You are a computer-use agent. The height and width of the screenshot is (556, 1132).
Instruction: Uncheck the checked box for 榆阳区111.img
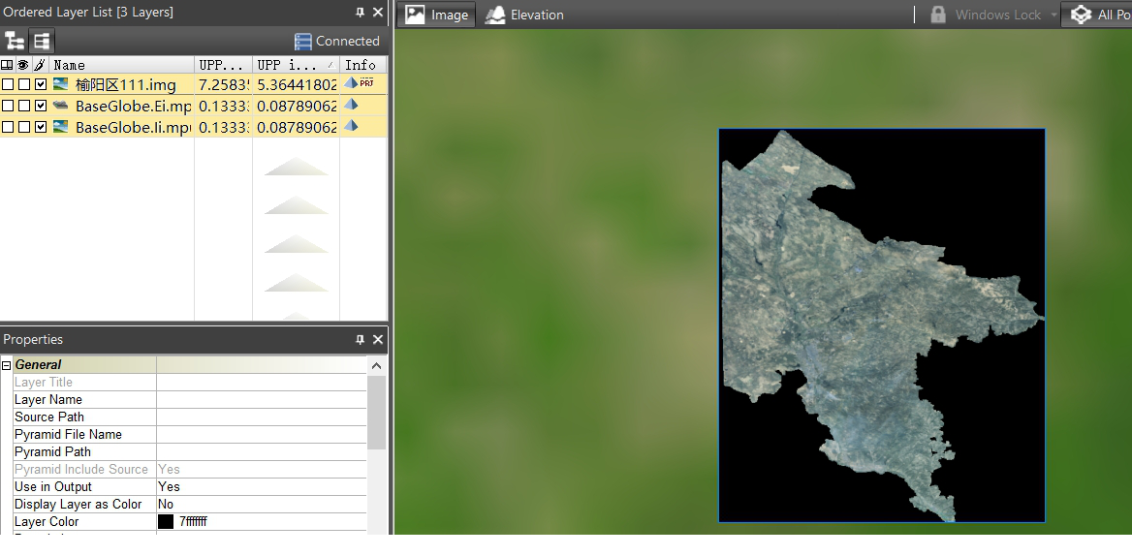point(40,85)
